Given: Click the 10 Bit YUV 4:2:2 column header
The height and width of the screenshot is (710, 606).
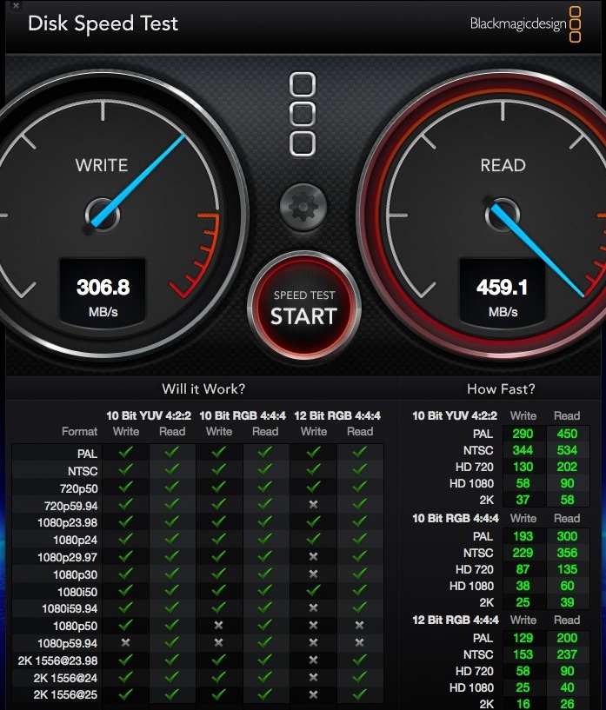Looking at the screenshot, I should (149, 415).
